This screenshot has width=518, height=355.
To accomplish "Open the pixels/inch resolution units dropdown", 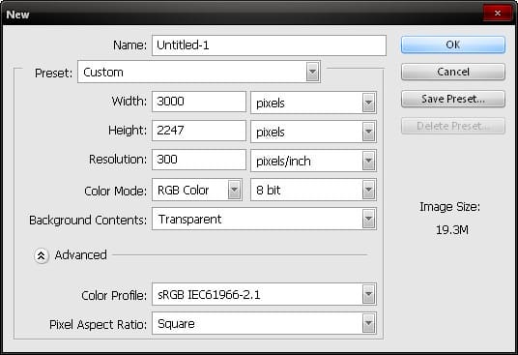I will 313,161.
